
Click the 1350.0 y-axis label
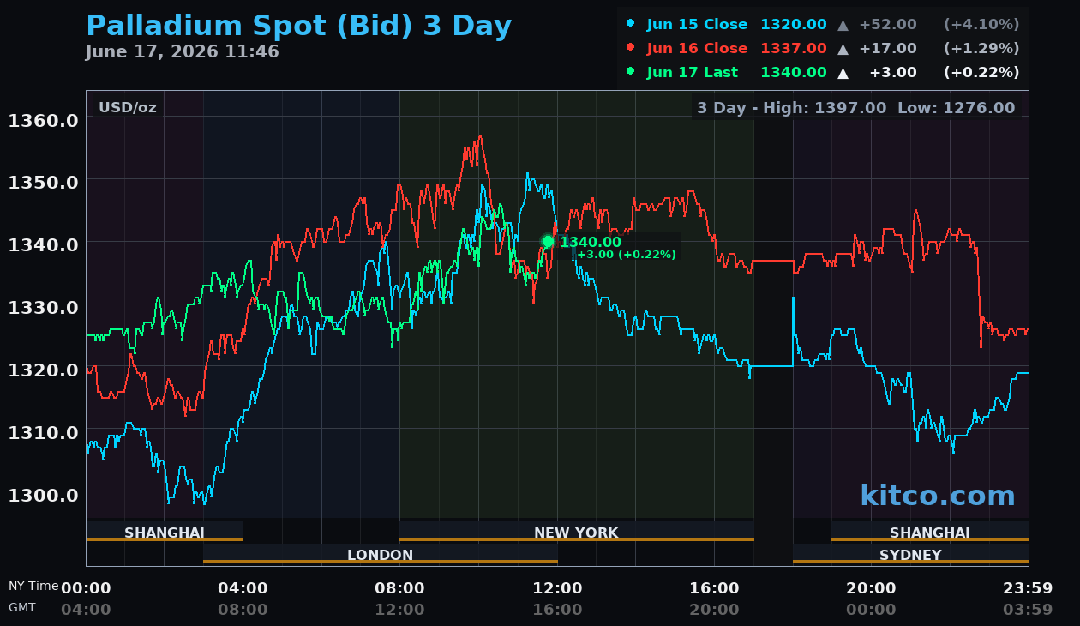pyautogui.click(x=43, y=182)
